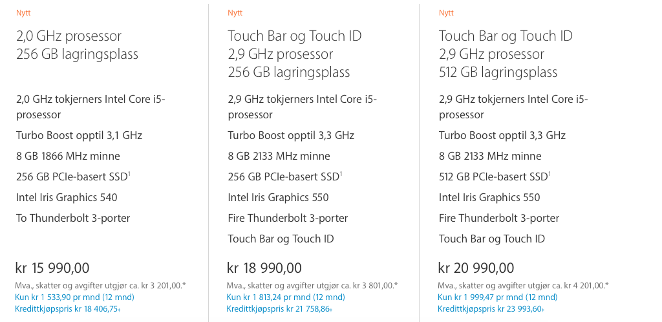Click the 'To Thunderbolt 3-porter' spec line
Image resolution: width=662 pixels, height=322 pixels.
point(73,218)
